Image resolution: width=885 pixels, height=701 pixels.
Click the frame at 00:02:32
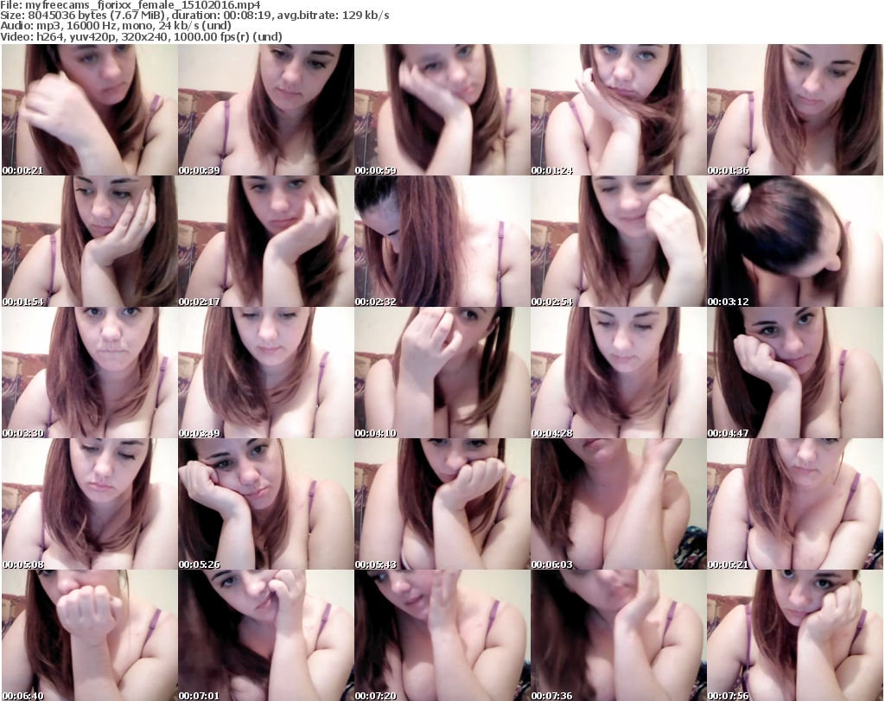[442, 241]
